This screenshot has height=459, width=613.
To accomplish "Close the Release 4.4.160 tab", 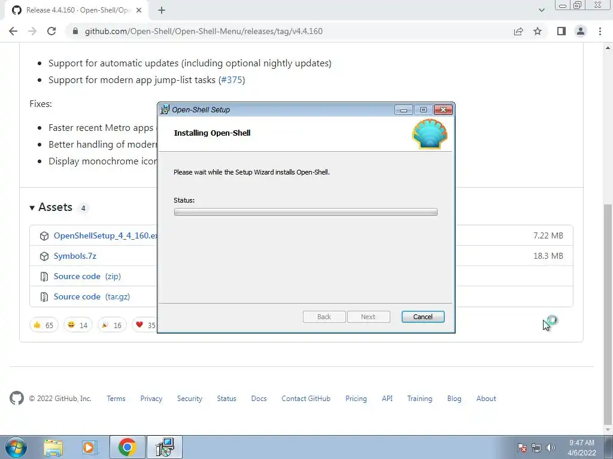I will pyautogui.click(x=139, y=10).
